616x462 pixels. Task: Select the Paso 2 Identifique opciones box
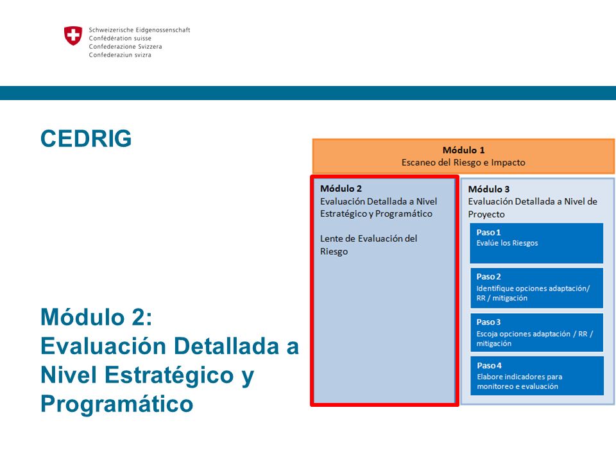(536, 288)
